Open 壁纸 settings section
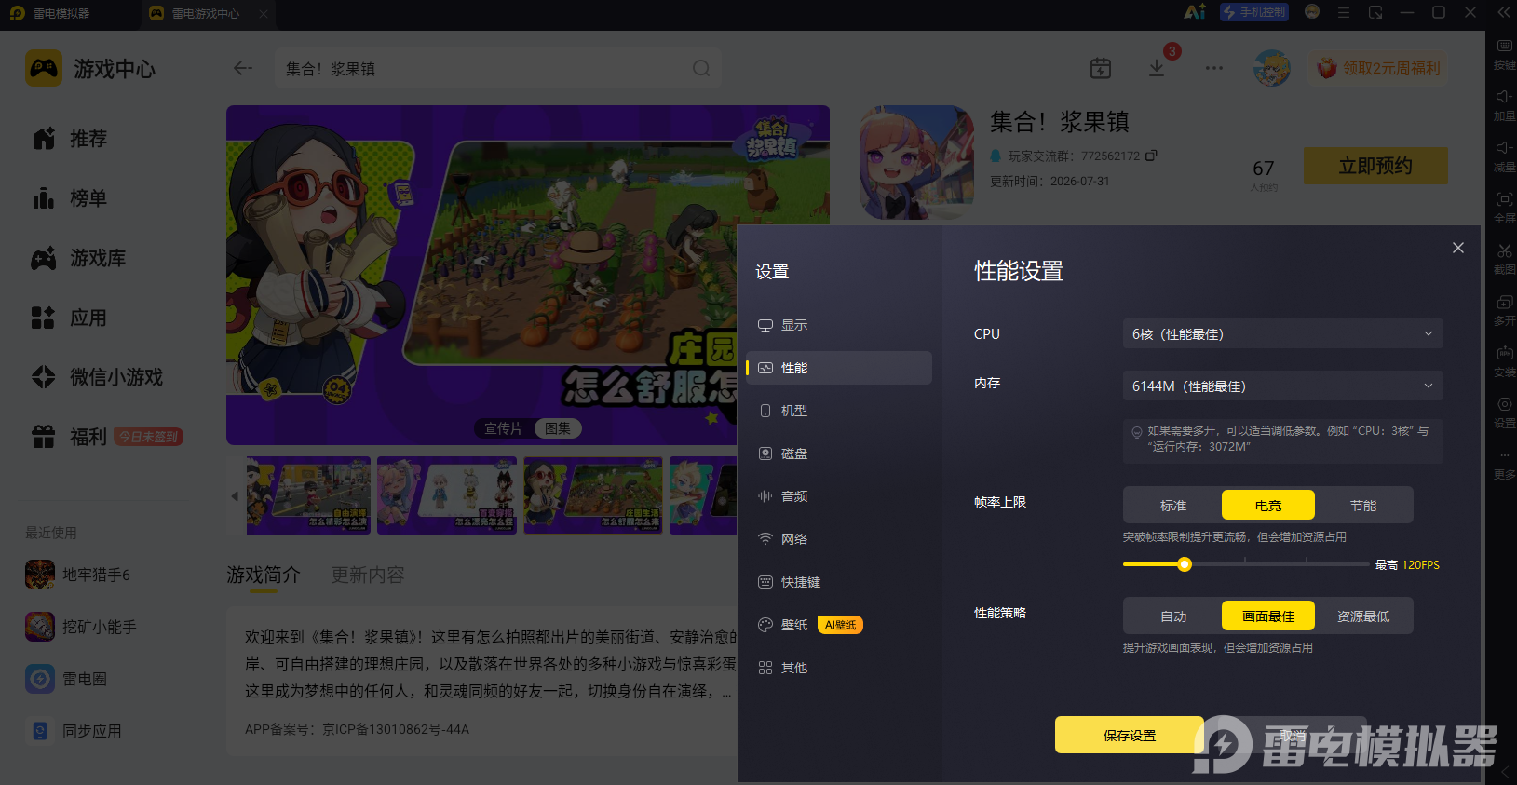Screen dimensions: 1517x785 [839, 625]
